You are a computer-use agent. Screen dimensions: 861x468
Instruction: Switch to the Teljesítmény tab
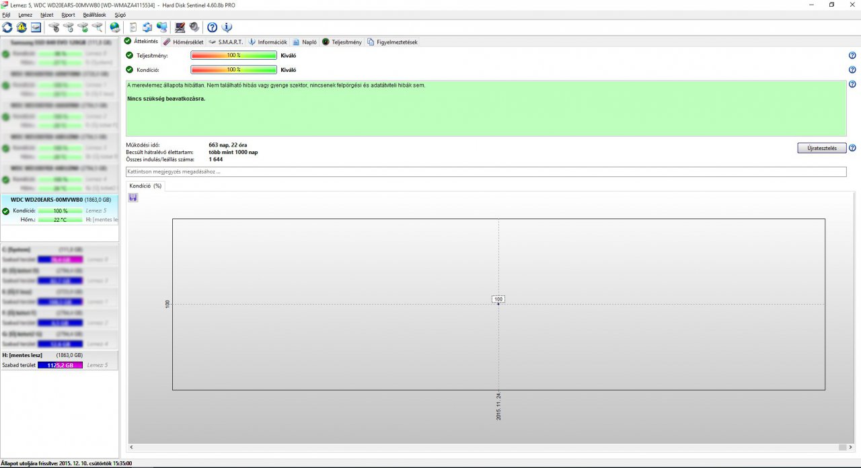[342, 42]
